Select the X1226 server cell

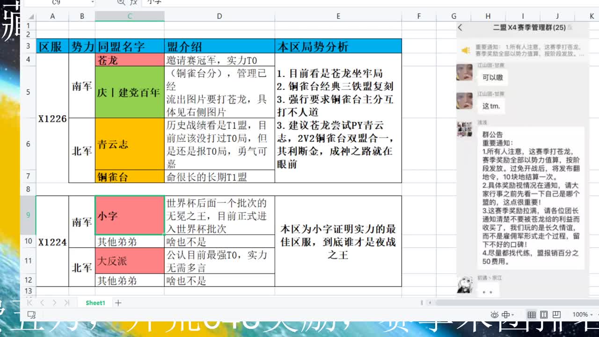(52, 118)
